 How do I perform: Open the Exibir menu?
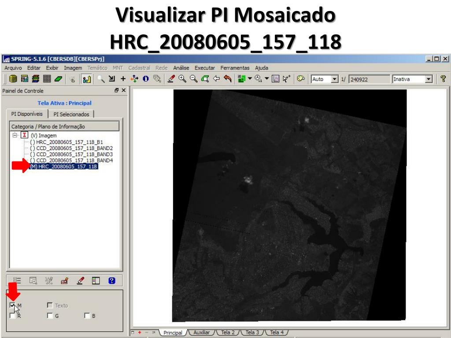(x=52, y=68)
